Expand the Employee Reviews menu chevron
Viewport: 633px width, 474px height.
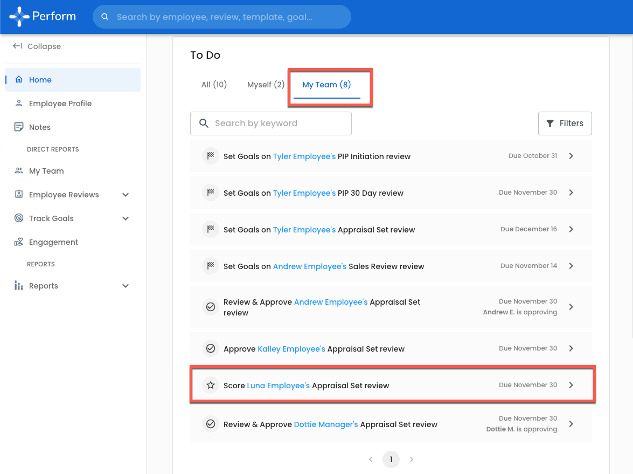coord(126,195)
